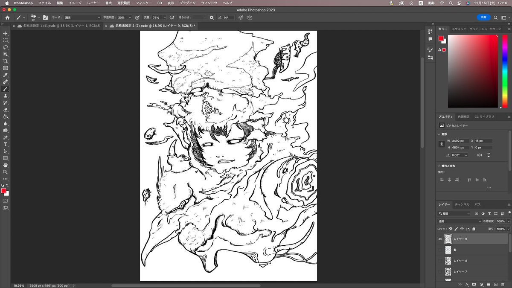Toggle link width and height chain

pyautogui.click(x=442, y=144)
